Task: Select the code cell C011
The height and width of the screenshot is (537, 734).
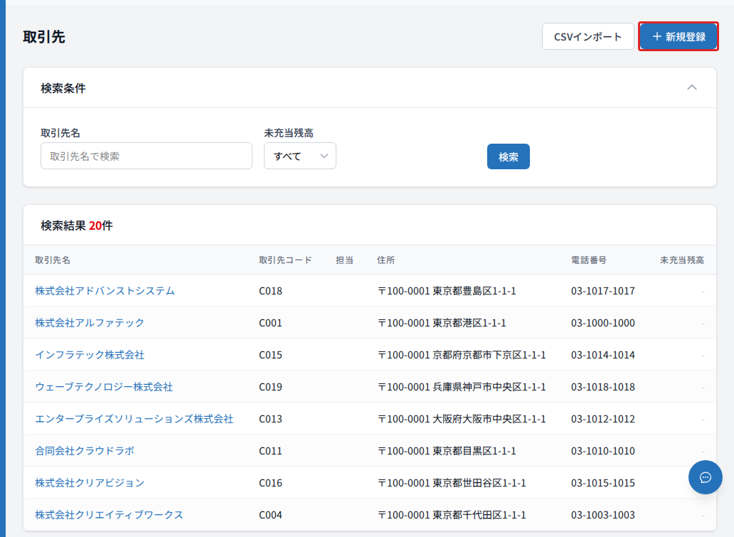Action: click(270, 451)
